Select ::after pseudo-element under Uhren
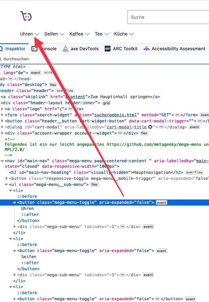This screenshot has height=302, width=209. [30, 215]
